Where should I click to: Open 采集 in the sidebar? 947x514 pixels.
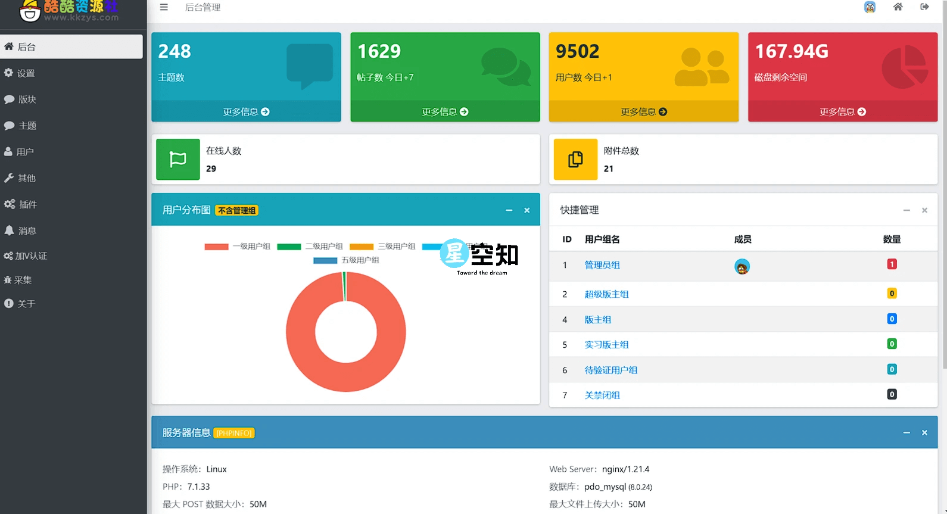pos(71,279)
